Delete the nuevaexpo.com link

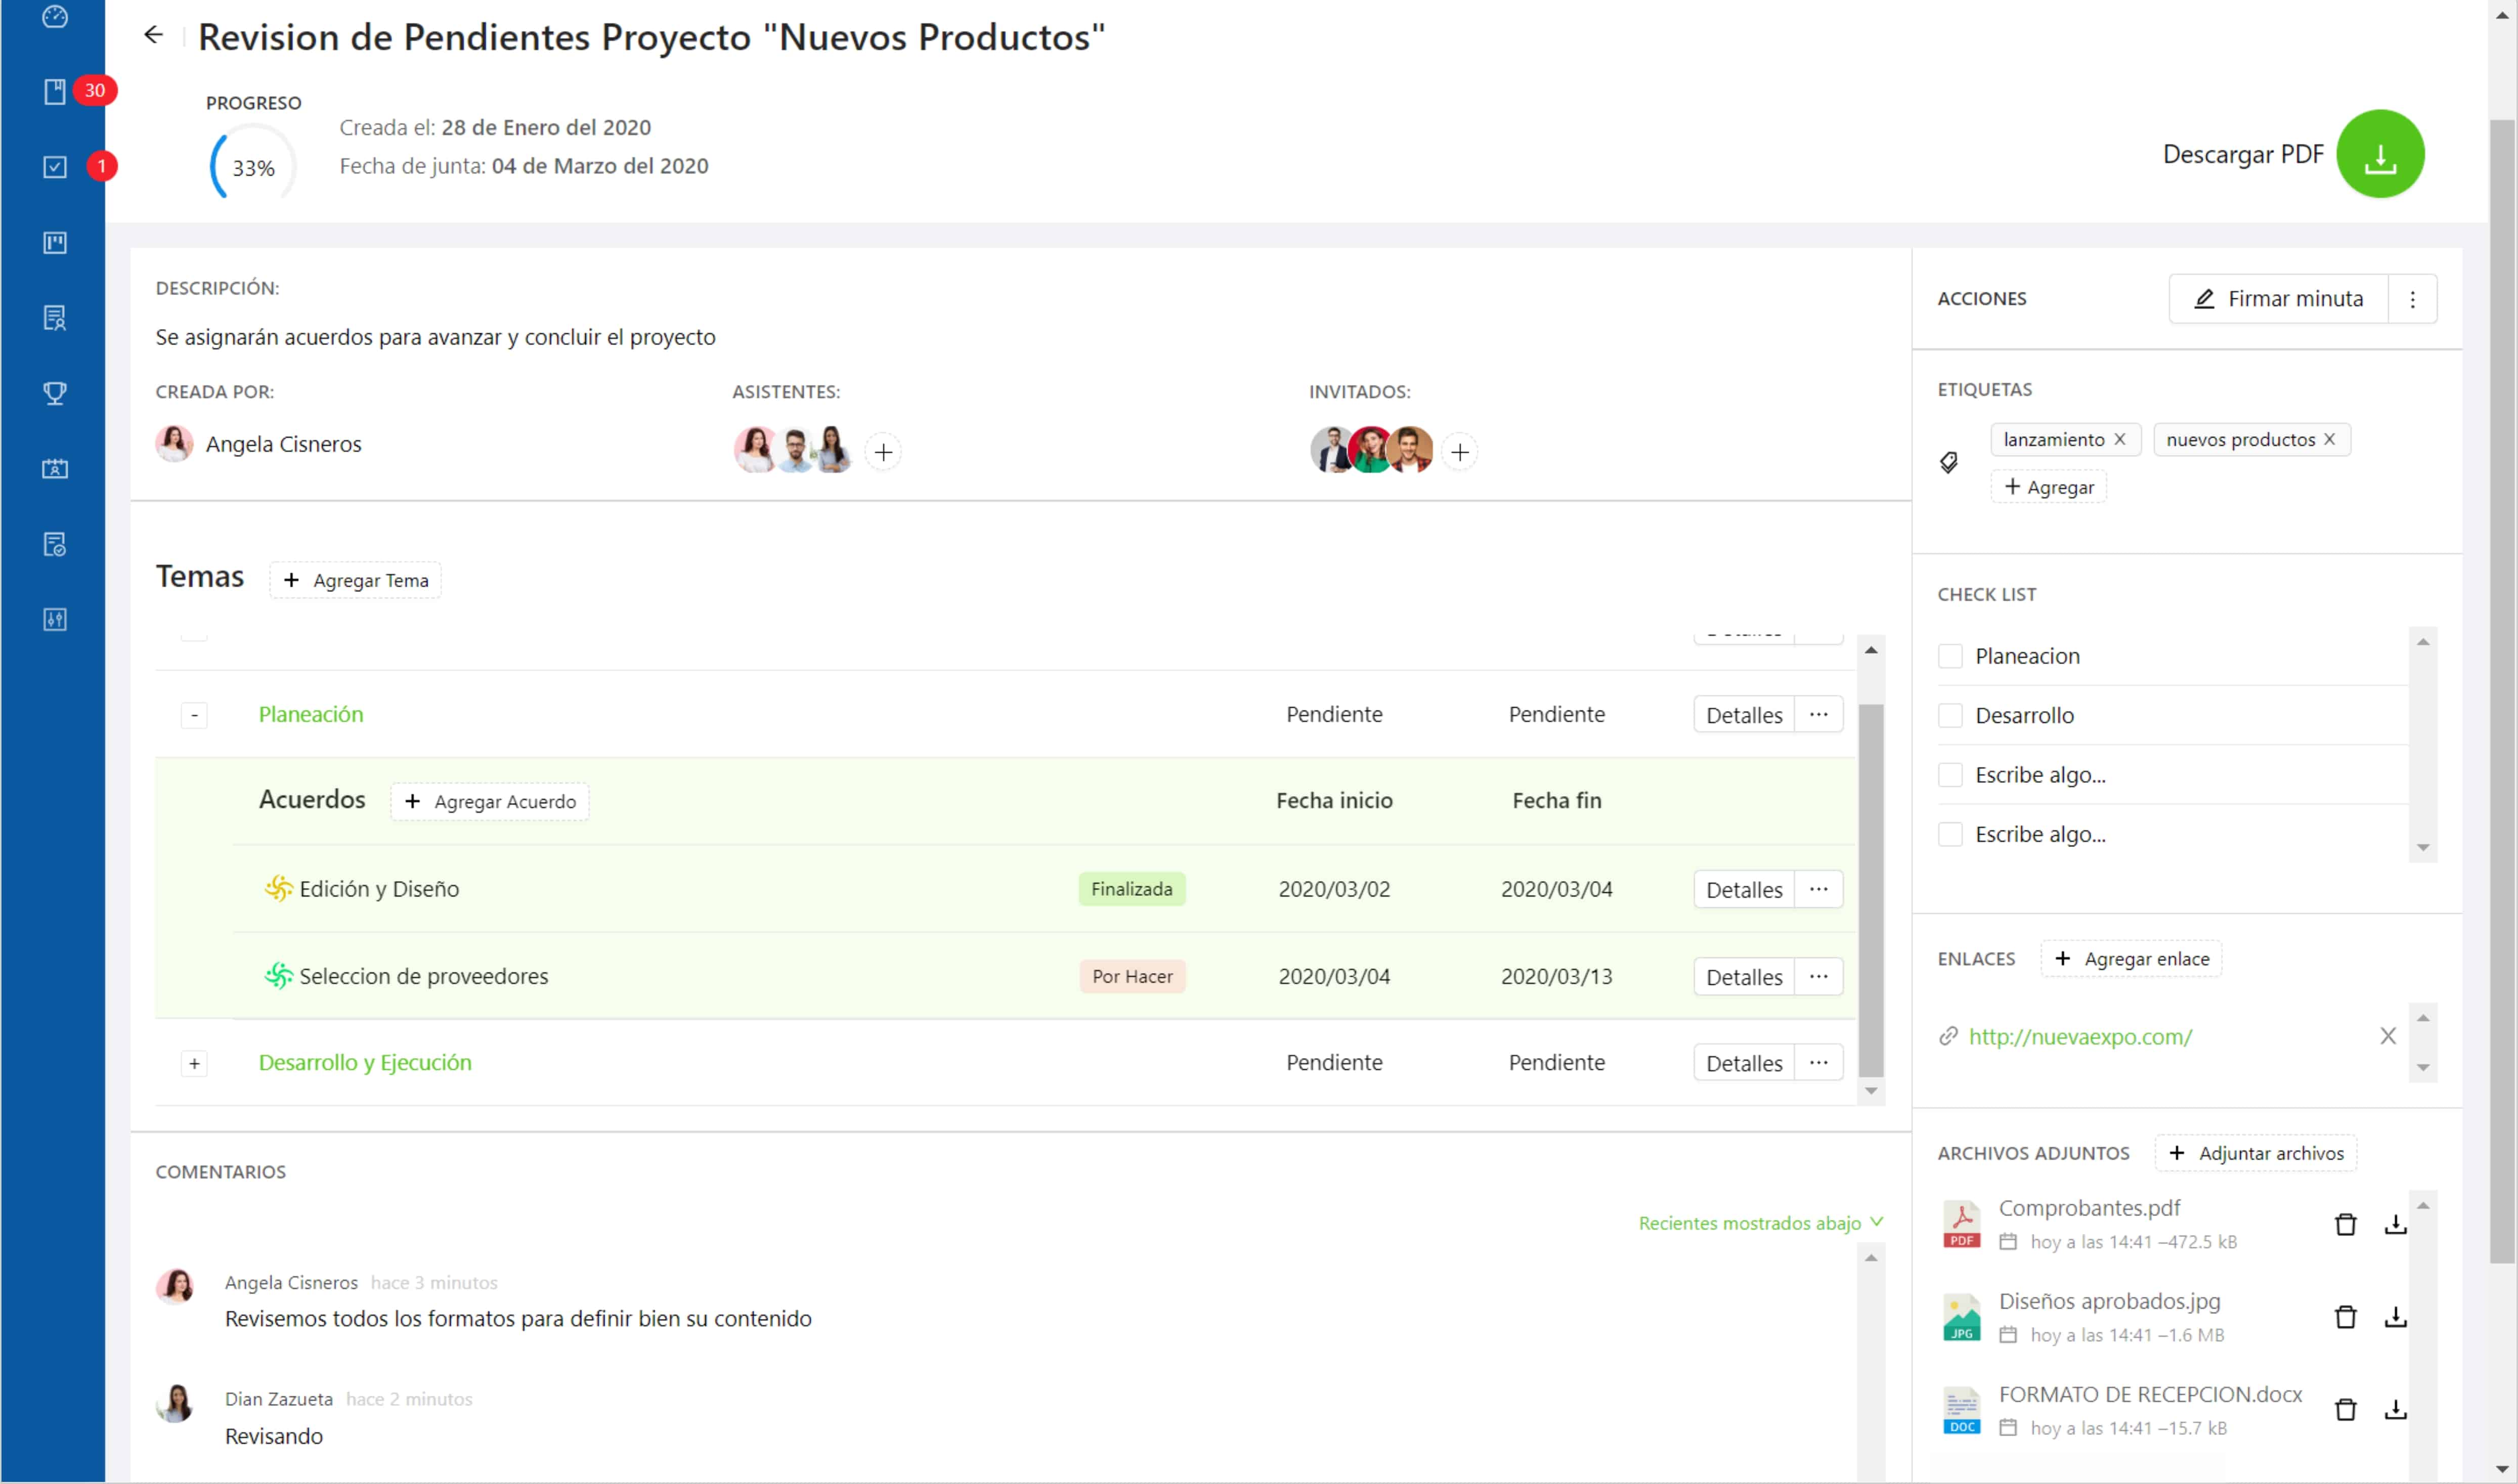2387,1036
